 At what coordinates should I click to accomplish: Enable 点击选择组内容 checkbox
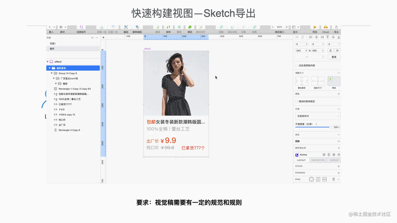(x=296, y=66)
